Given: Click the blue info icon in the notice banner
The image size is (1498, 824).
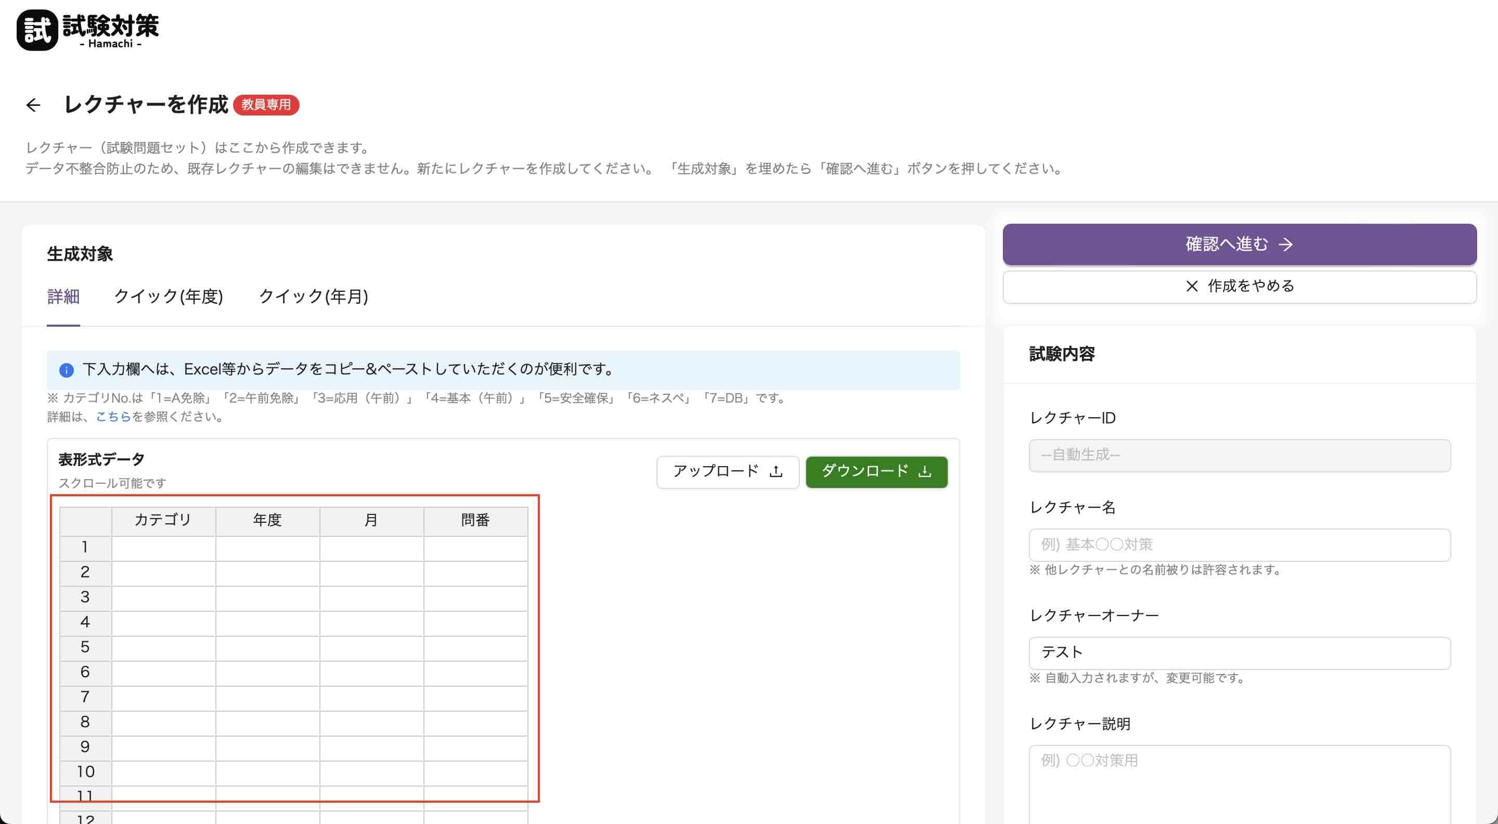Looking at the screenshot, I should point(66,370).
